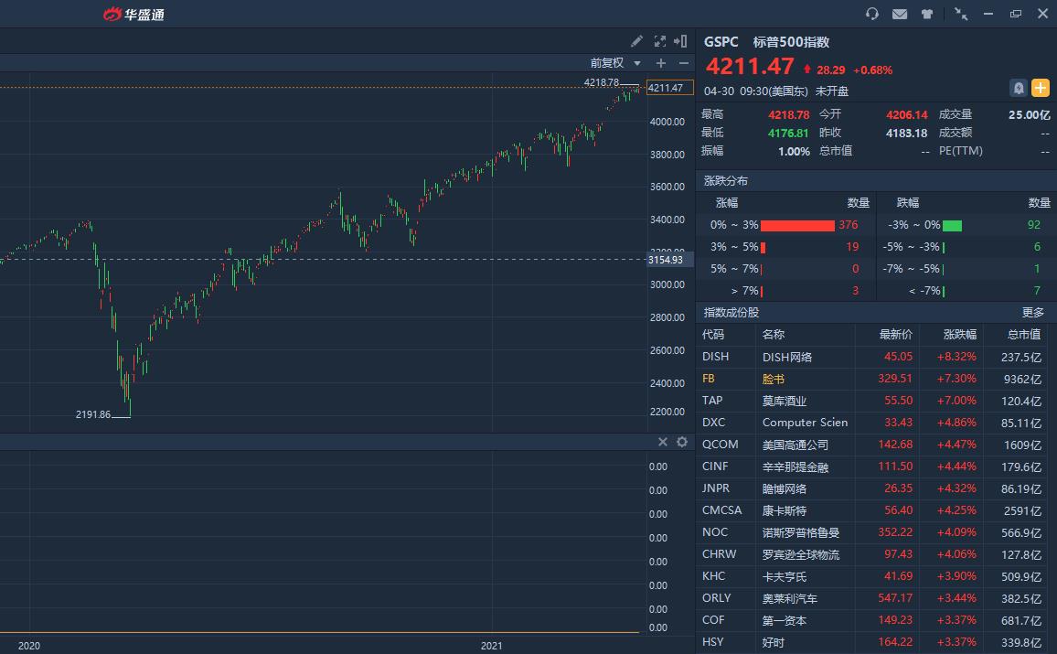This screenshot has height=654, width=1057.
Task: Sort constituents by 涨跌幅 column
Action: tap(959, 335)
